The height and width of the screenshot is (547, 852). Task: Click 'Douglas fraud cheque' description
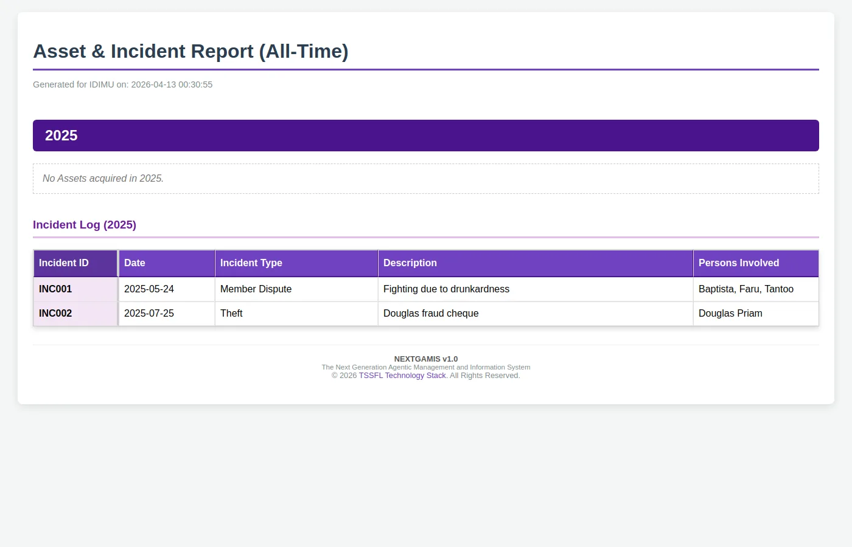click(431, 314)
